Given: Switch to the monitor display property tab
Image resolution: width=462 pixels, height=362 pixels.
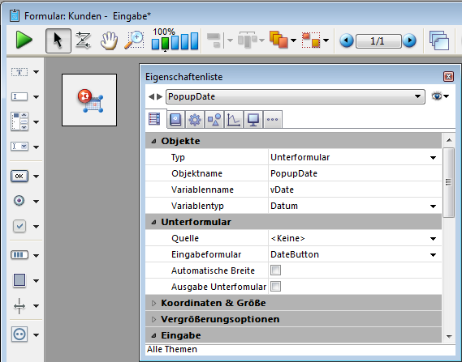Looking at the screenshot, I should (253, 120).
